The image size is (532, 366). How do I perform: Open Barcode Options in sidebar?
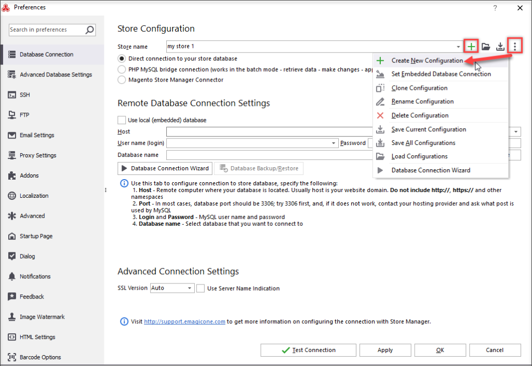(40, 357)
